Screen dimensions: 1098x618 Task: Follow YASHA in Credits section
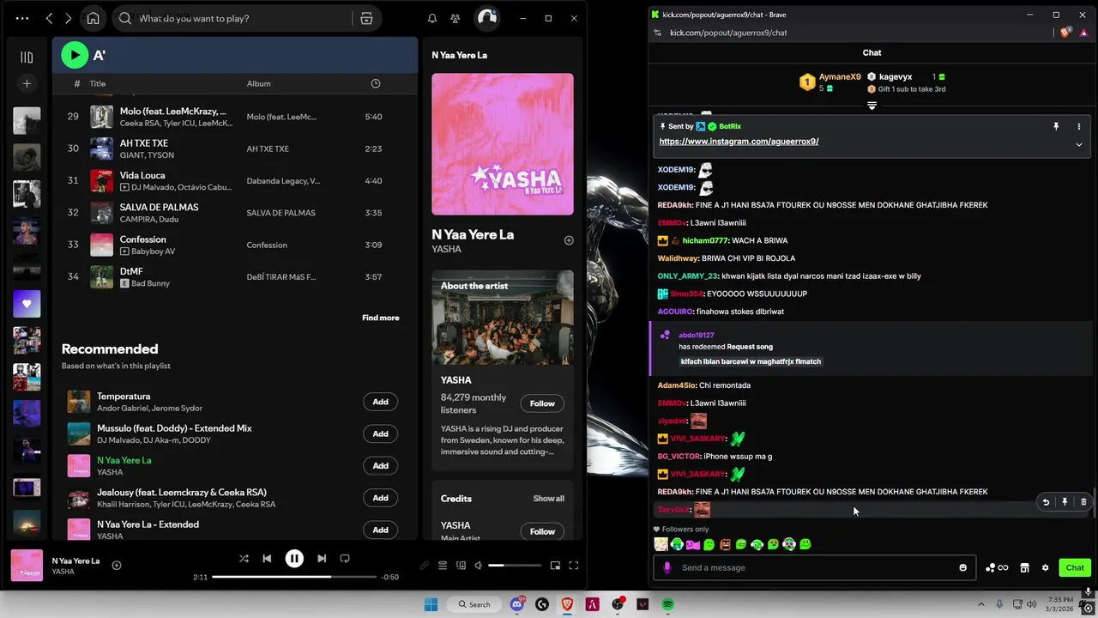point(542,531)
